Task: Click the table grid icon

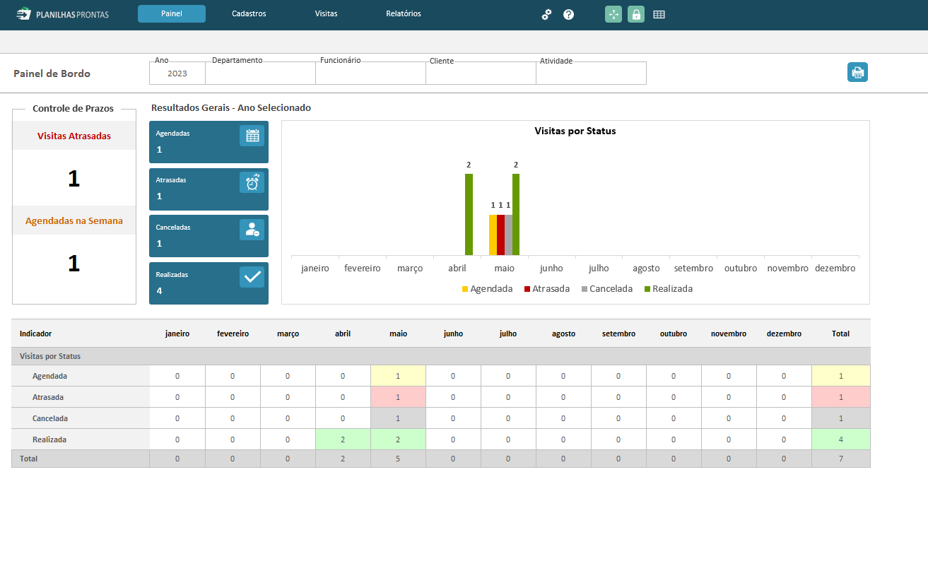Action: tap(659, 14)
